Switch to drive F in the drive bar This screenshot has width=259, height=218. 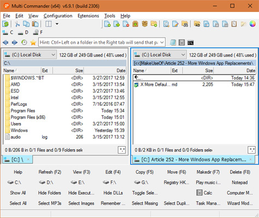(38, 33)
